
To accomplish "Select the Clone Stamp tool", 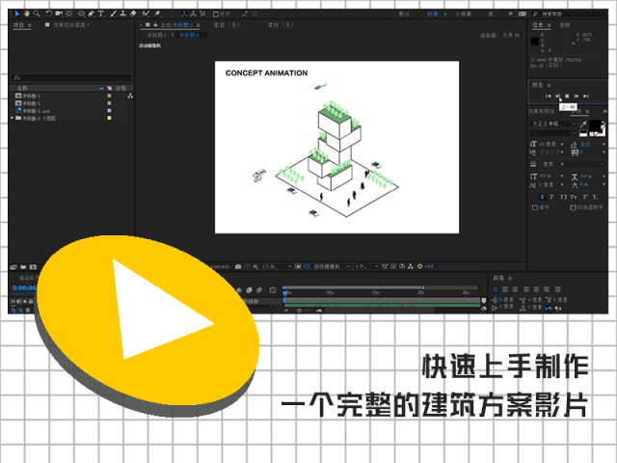I will coord(123,14).
